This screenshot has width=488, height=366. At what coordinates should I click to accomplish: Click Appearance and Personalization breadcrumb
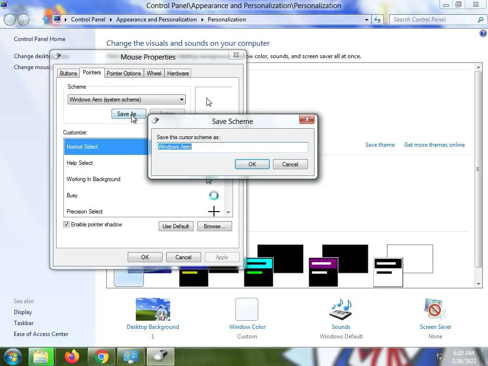(156, 20)
